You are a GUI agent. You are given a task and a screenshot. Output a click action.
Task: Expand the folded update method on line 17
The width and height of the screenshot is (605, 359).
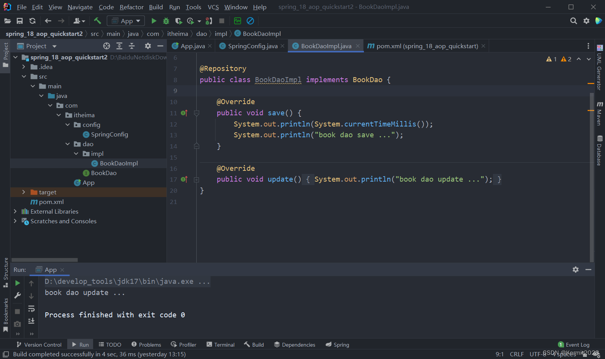pyautogui.click(x=196, y=180)
